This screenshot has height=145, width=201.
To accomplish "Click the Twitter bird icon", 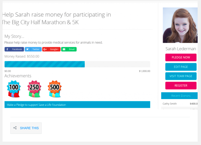I will click(28, 49).
